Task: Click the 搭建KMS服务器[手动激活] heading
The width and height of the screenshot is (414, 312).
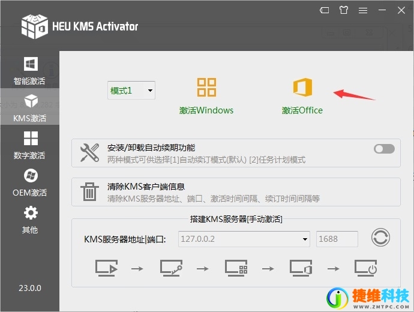Action: pos(236,219)
